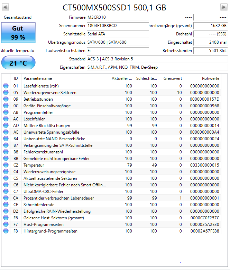Click the Eigenschaften field with S.M.A.R.T., APM
The height and width of the screenshot is (270, 230).
click(157, 67)
